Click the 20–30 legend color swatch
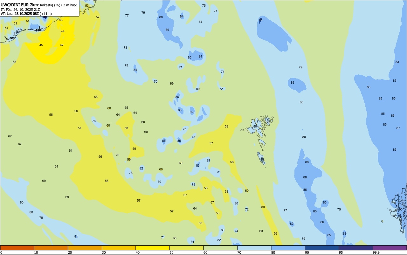This screenshot has height=255, width=407. 85,248
